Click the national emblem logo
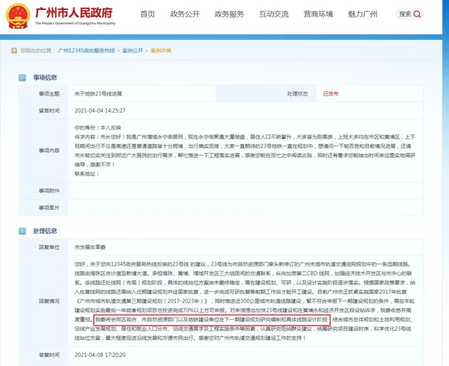 pos(17,15)
